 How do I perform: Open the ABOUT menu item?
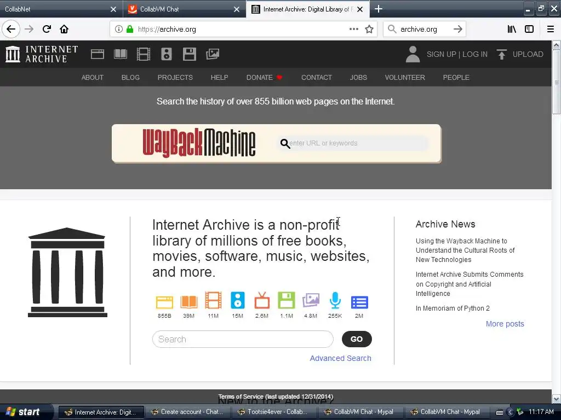pyautogui.click(x=92, y=78)
